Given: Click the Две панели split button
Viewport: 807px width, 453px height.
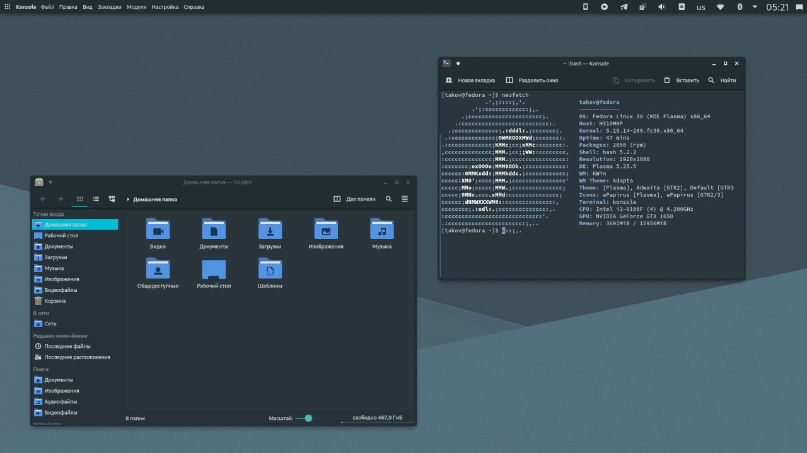Looking at the screenshot, I should (354, 199).
